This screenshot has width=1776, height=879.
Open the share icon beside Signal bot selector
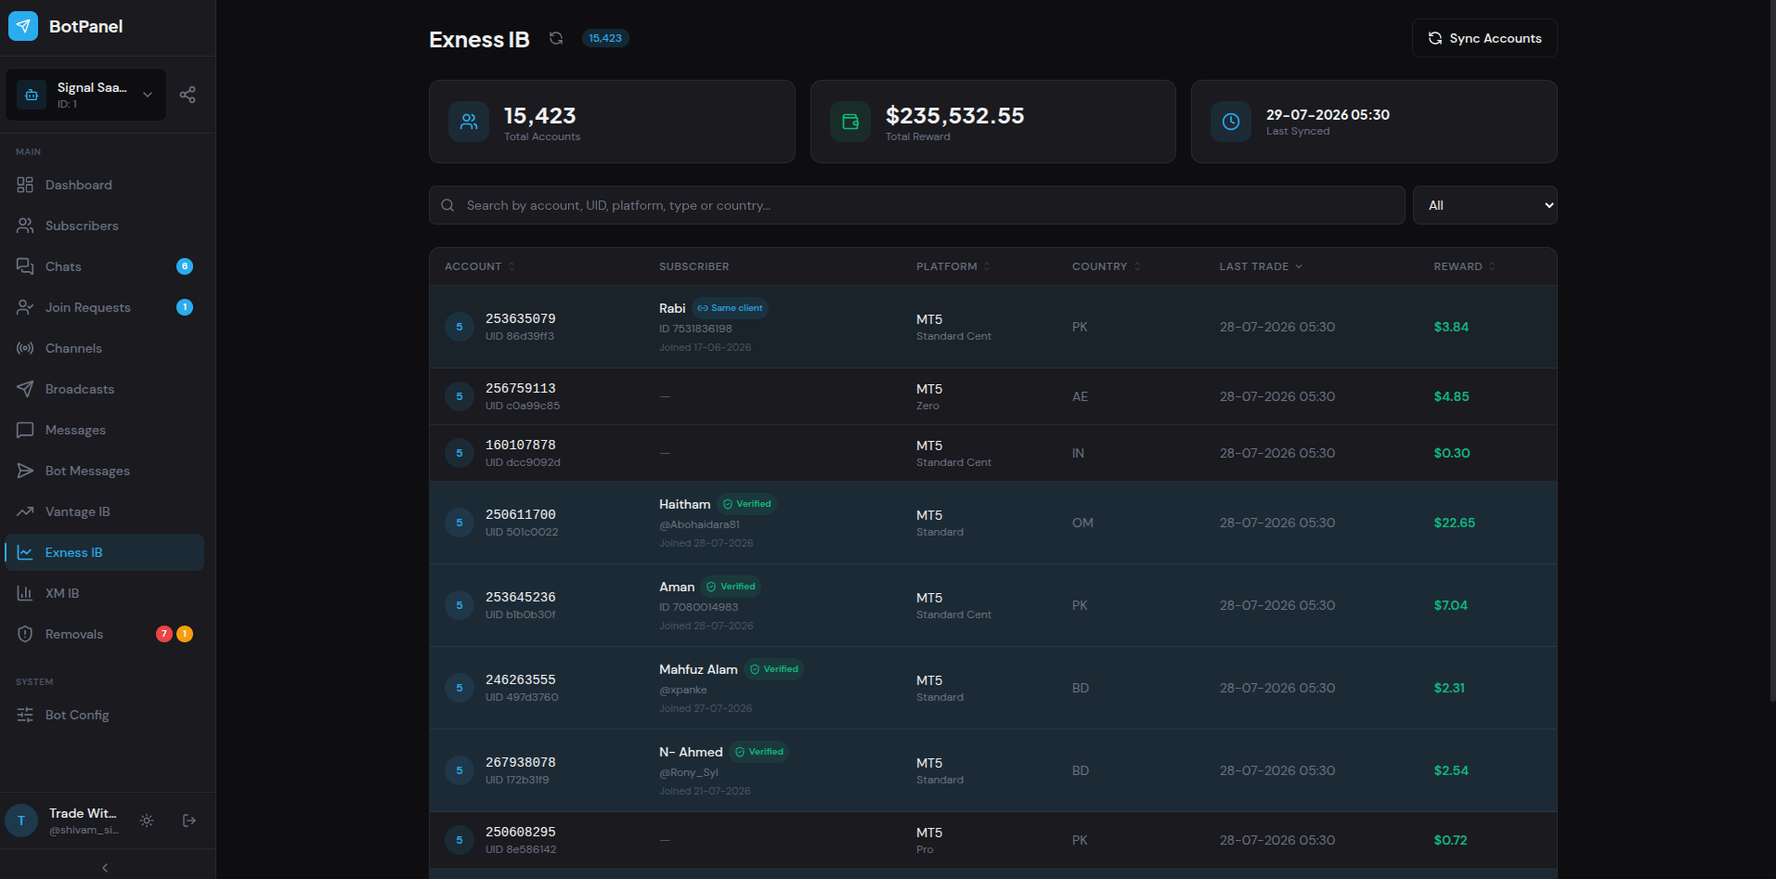coord(188,95)
